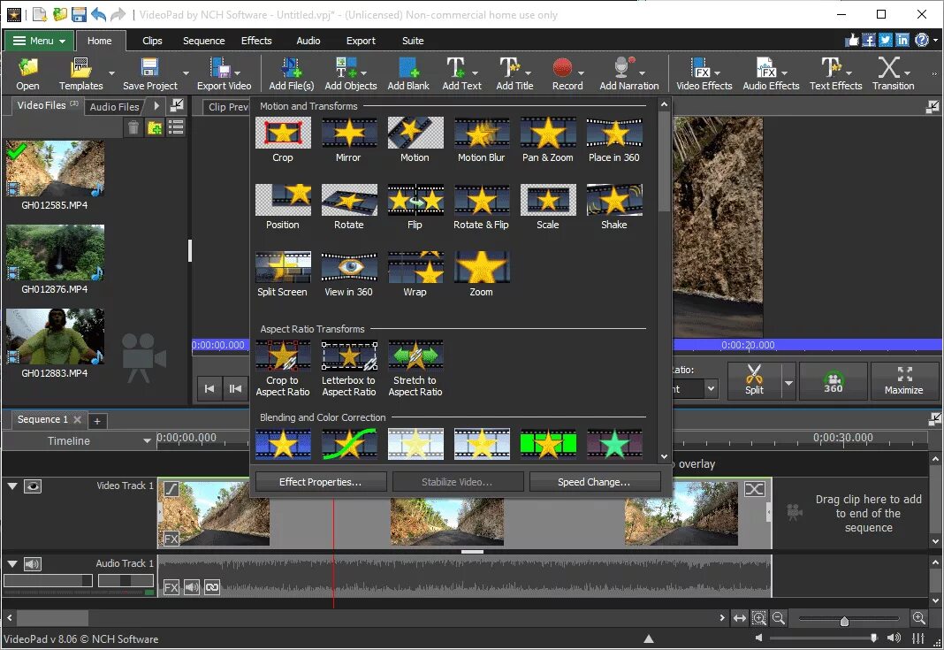Select the Mirror effect
944x650 pixels.
coord(348,140)
